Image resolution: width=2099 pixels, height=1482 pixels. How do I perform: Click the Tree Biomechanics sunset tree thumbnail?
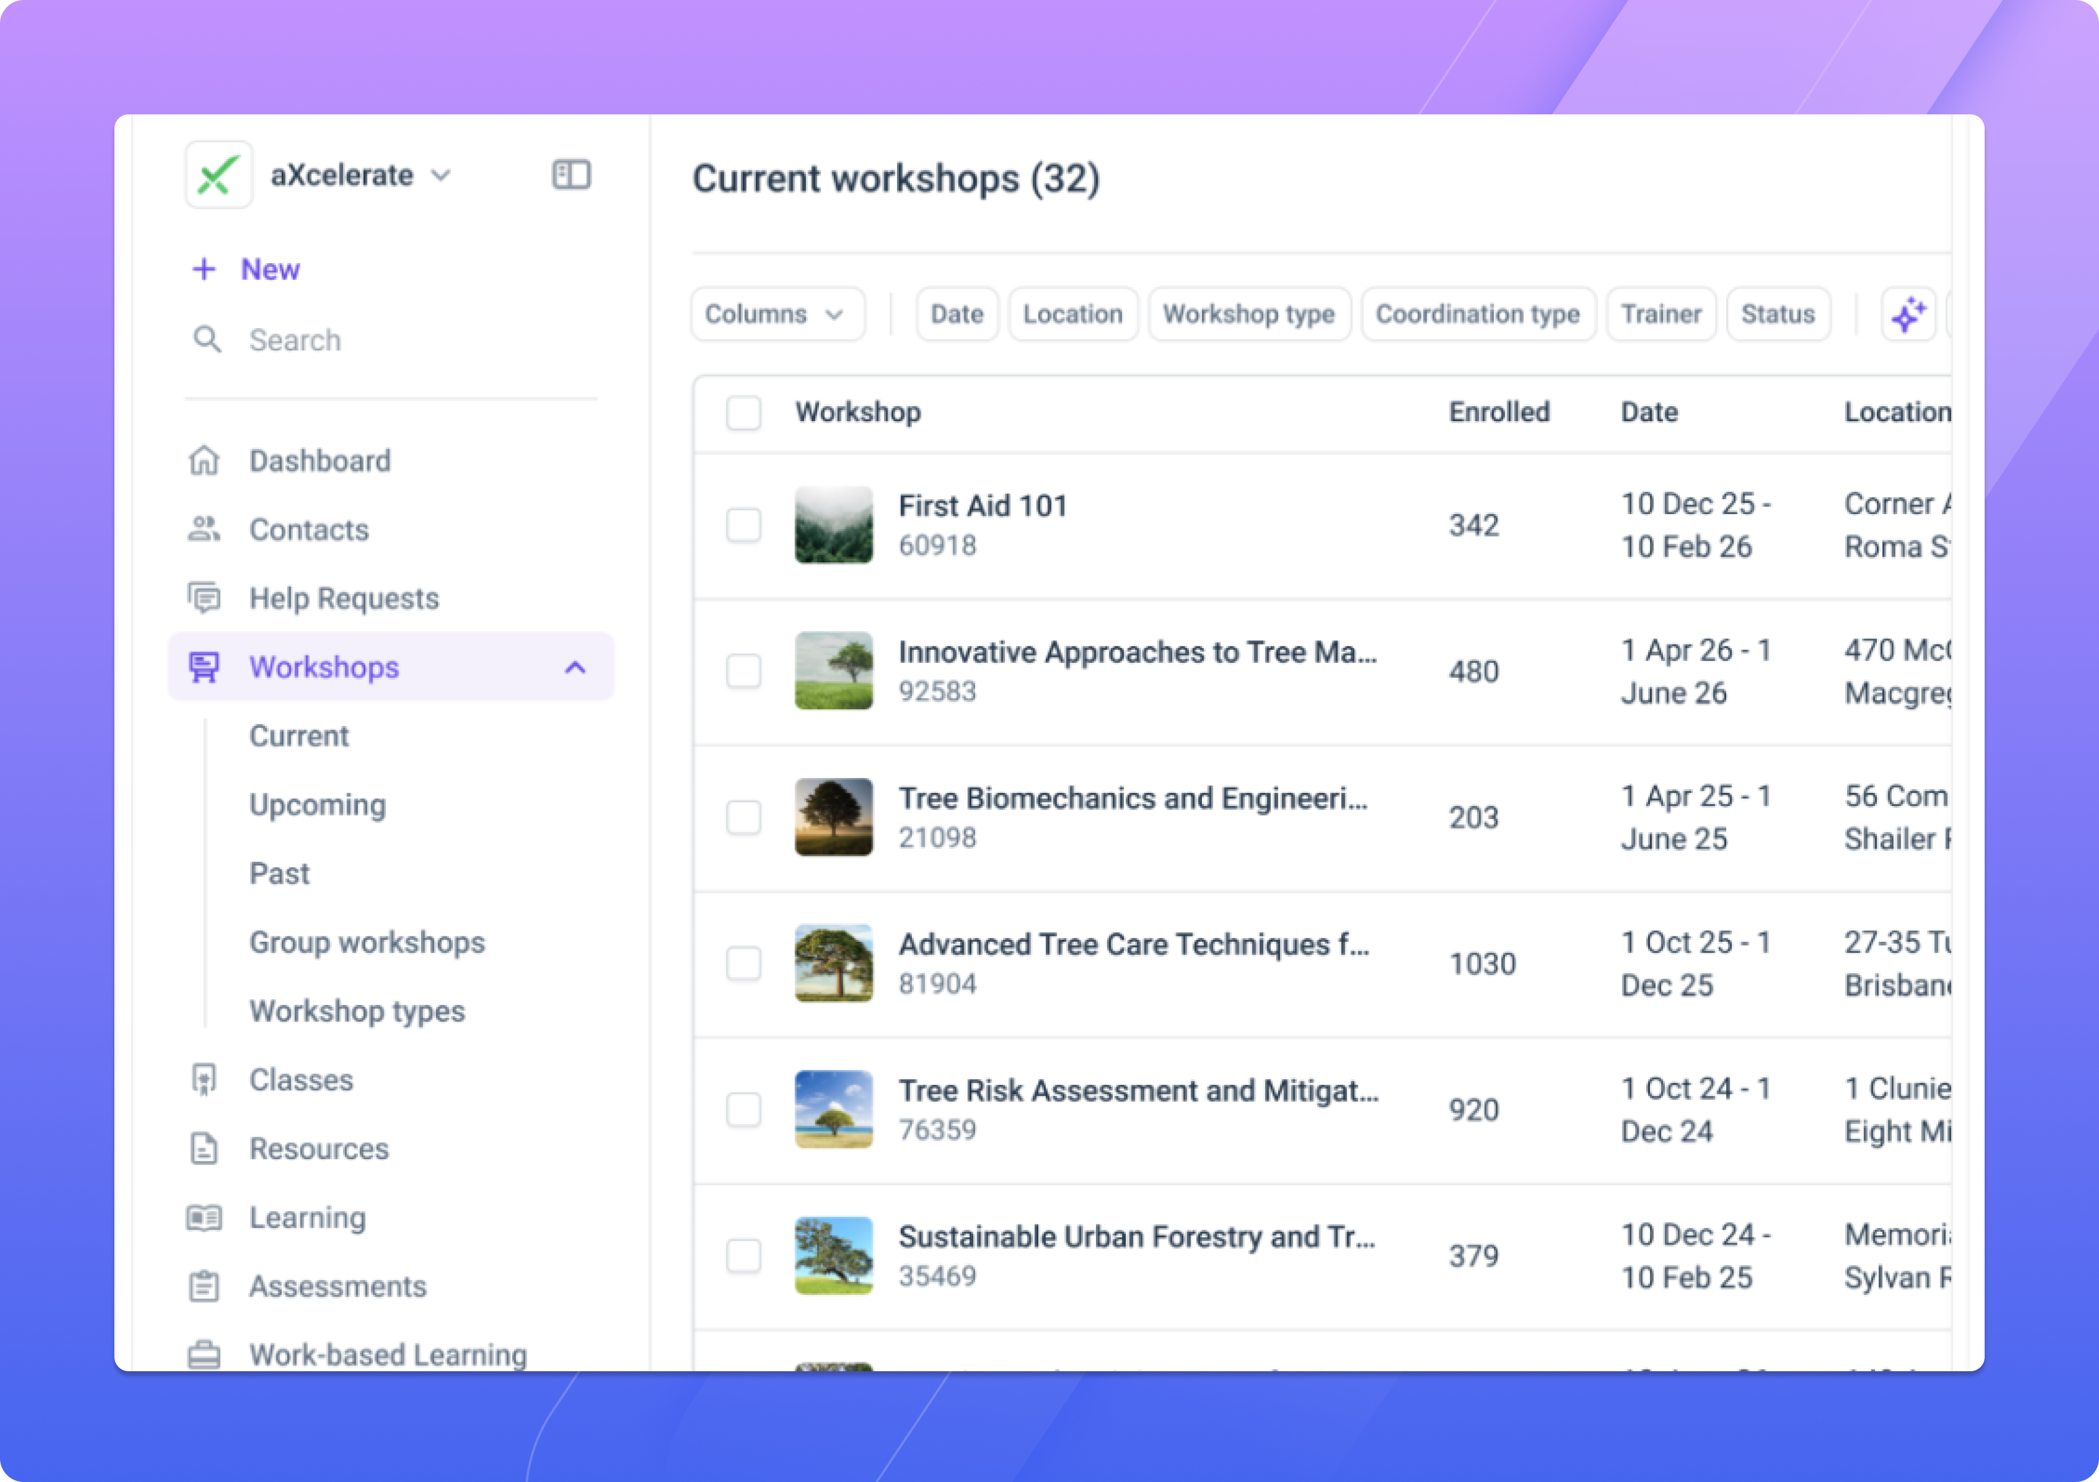pos(833,817)
